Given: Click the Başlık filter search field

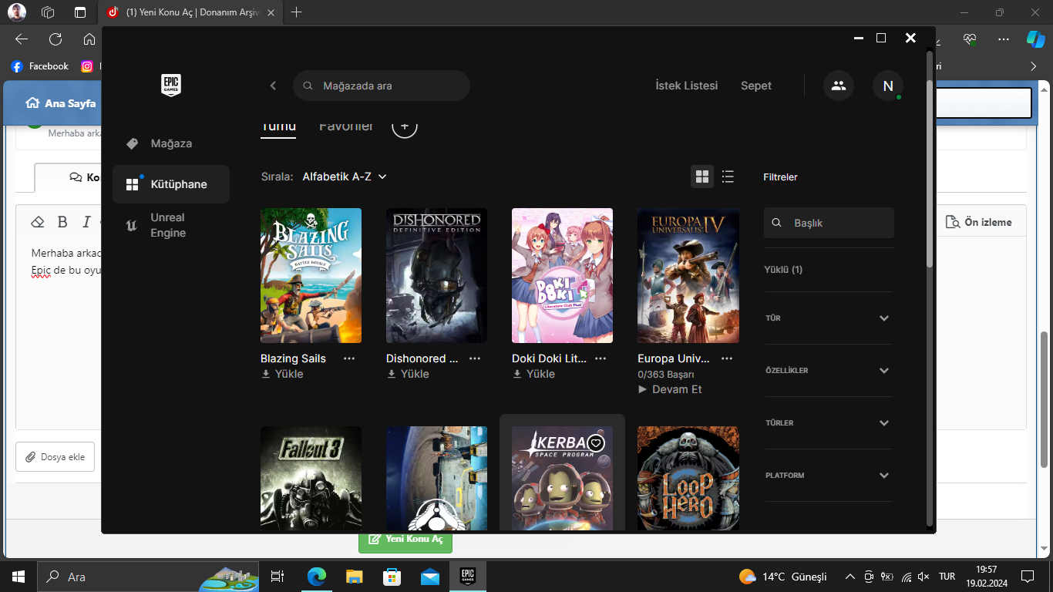Looking at the screenshot, I should pyautogui.click(x=829, y=223).
